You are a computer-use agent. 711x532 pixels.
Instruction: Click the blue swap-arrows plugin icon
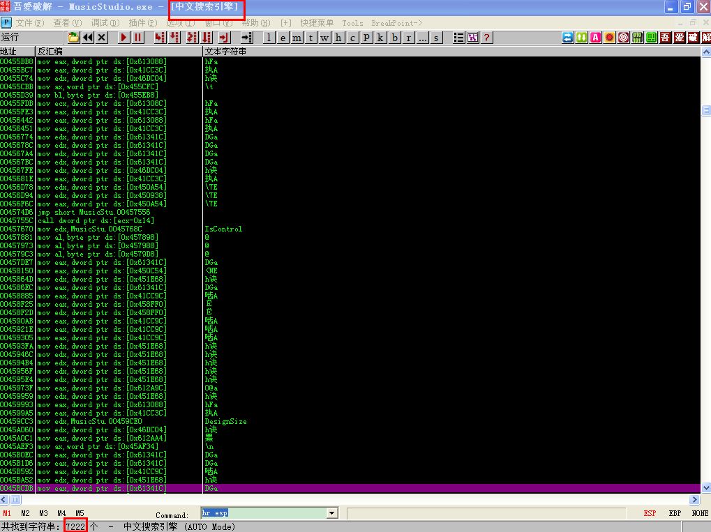pos(568,38)
